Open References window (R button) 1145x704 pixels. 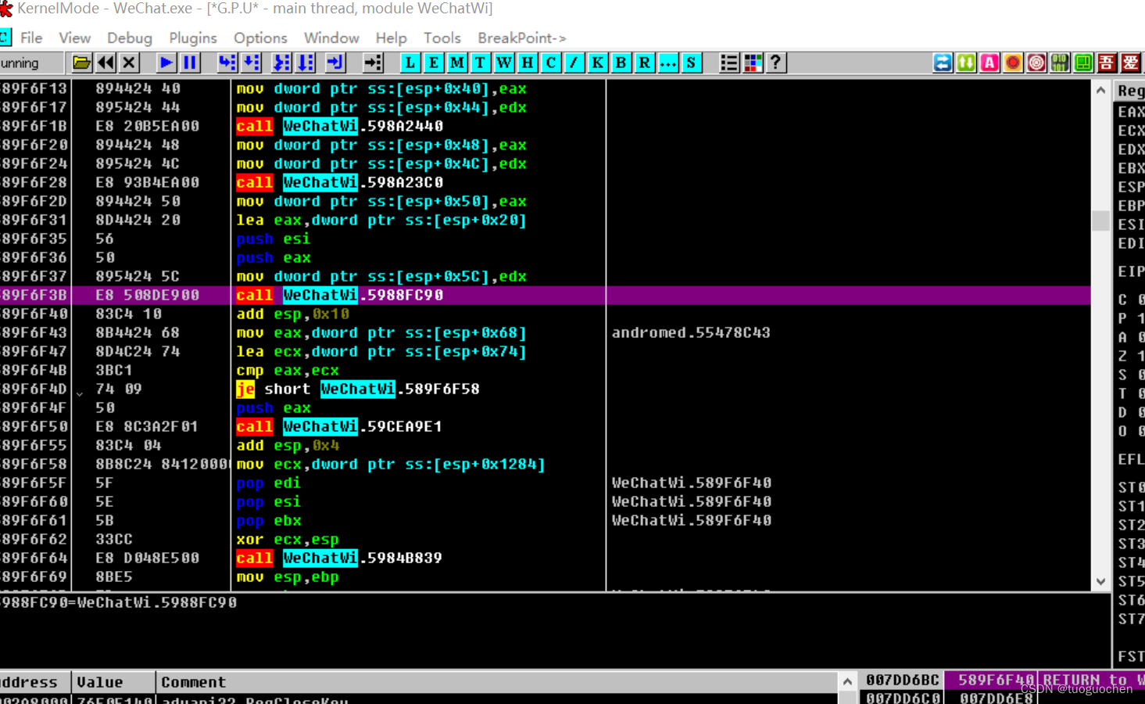(x=645, y=63)
